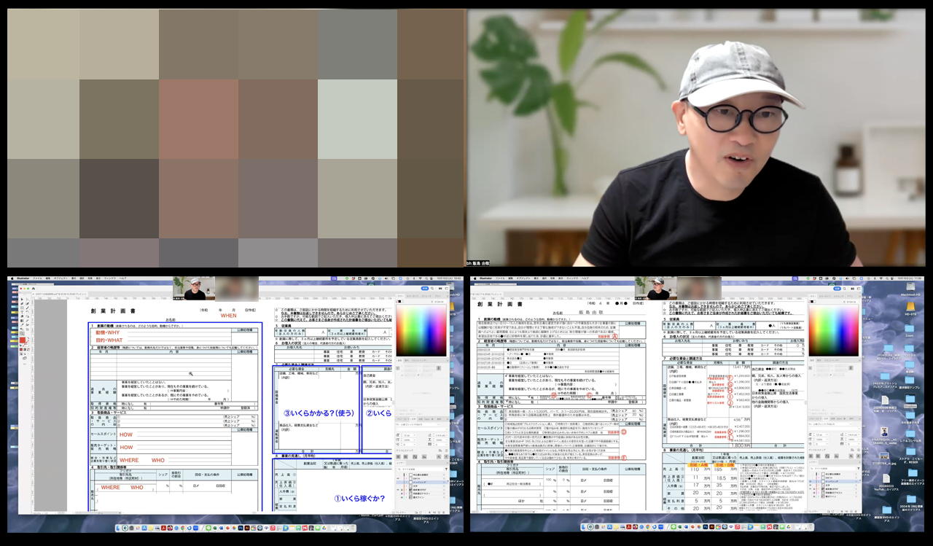Screen dimensions: 933x546
Task: Open Illustrator from the left screen's Dock
Action: [x=247, y=528]
